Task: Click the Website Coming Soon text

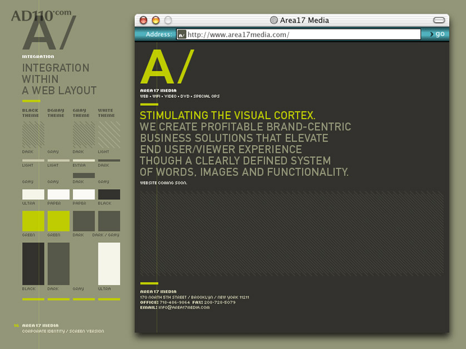Action: tap(163, 183)
